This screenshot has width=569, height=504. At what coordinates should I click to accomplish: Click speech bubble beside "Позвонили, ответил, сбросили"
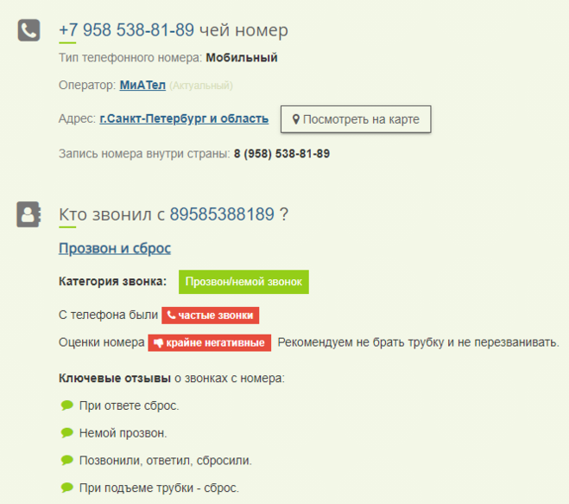pyautogui.click(x=66, y=461)
